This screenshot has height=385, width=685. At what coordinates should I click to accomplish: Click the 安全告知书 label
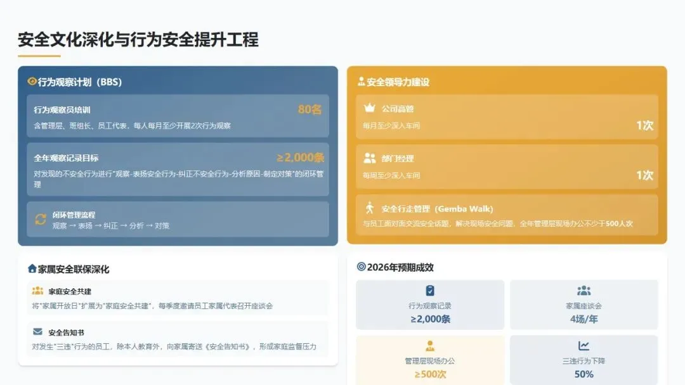click(x=66, y=332)
